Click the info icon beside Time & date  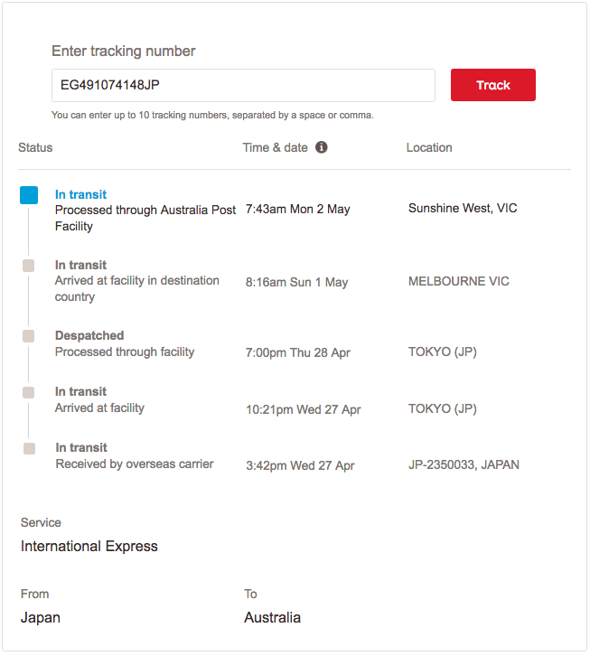322,147
